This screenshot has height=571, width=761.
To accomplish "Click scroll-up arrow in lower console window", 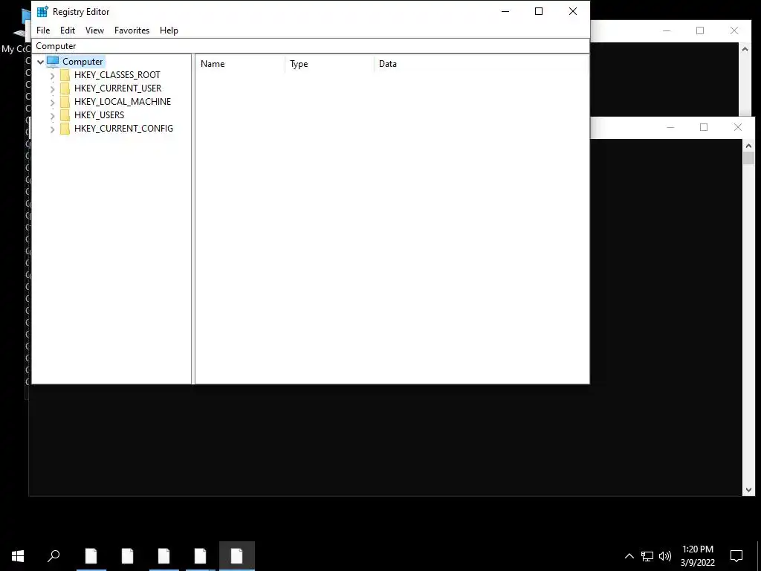I will [748, 146].
